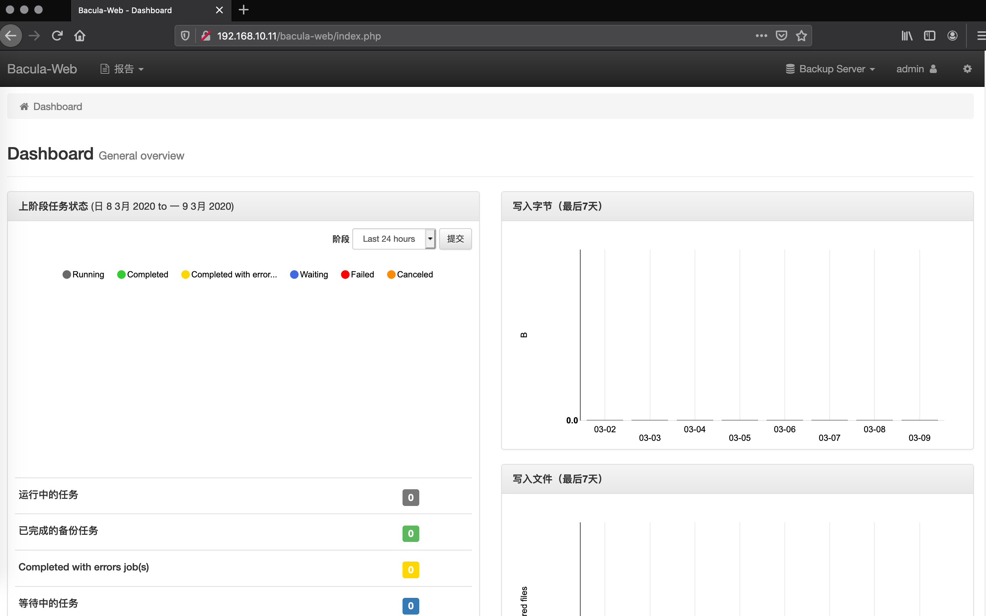The image size is (986, 616).
Task: Save page to Pocket icon
Action: (782, 36)
